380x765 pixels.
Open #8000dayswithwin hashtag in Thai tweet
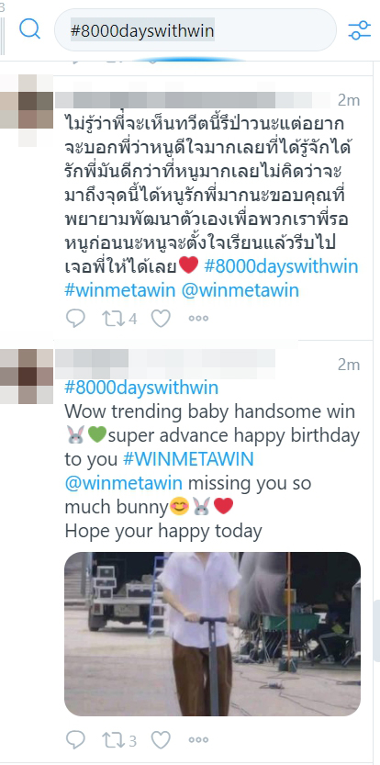[281, 266]
